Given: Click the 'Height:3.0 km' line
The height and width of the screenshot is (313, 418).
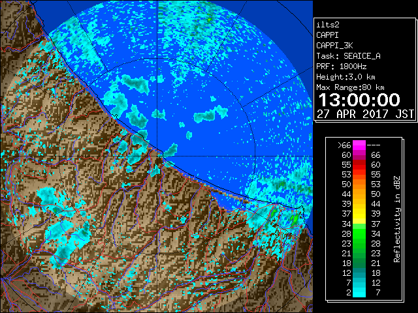Looking at the screenshot, I should tap(346, 77).
